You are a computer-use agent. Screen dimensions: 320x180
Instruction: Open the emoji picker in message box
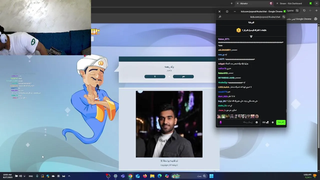click(x=256, y=122)
